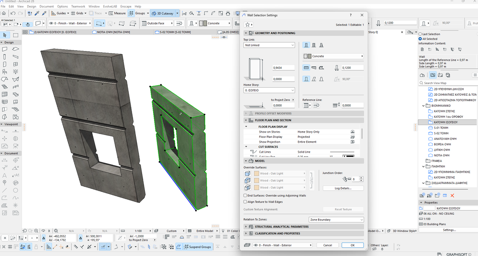Select the Marquee tool in the toolbox

pyautogui.click(x=15, y=35)
